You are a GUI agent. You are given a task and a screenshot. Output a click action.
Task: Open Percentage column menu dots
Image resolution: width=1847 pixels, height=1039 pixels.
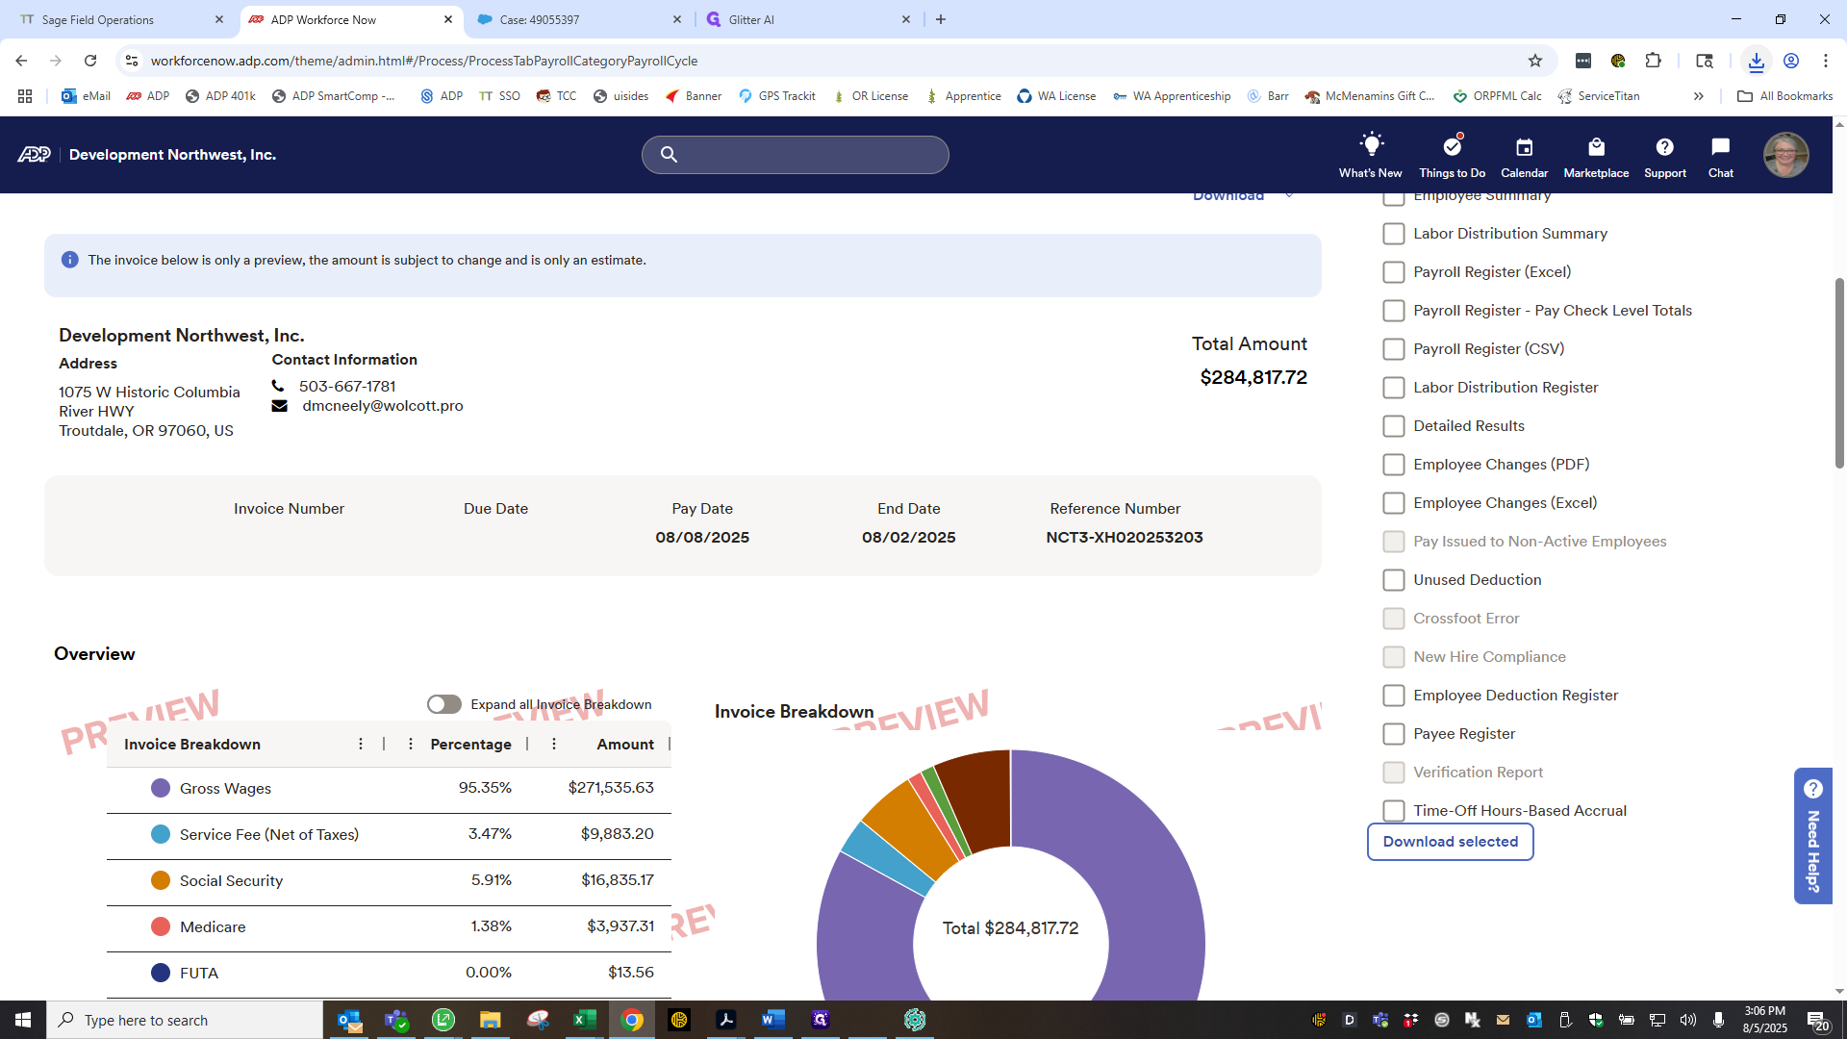click(411, 744)
